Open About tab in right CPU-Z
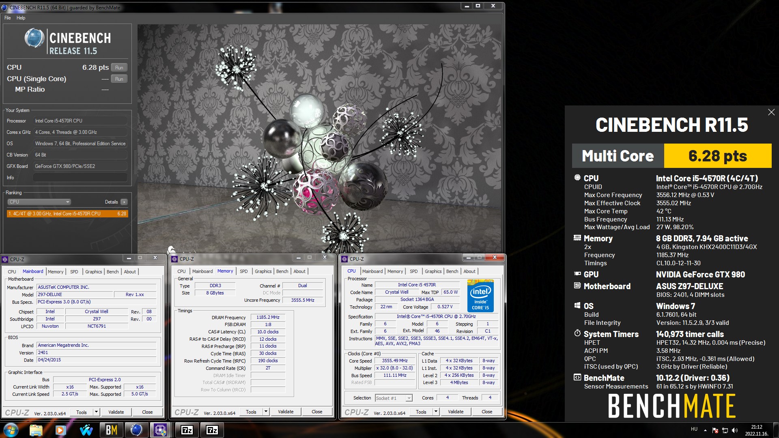Viewport: 779px width, 438px height. (469, 271)
